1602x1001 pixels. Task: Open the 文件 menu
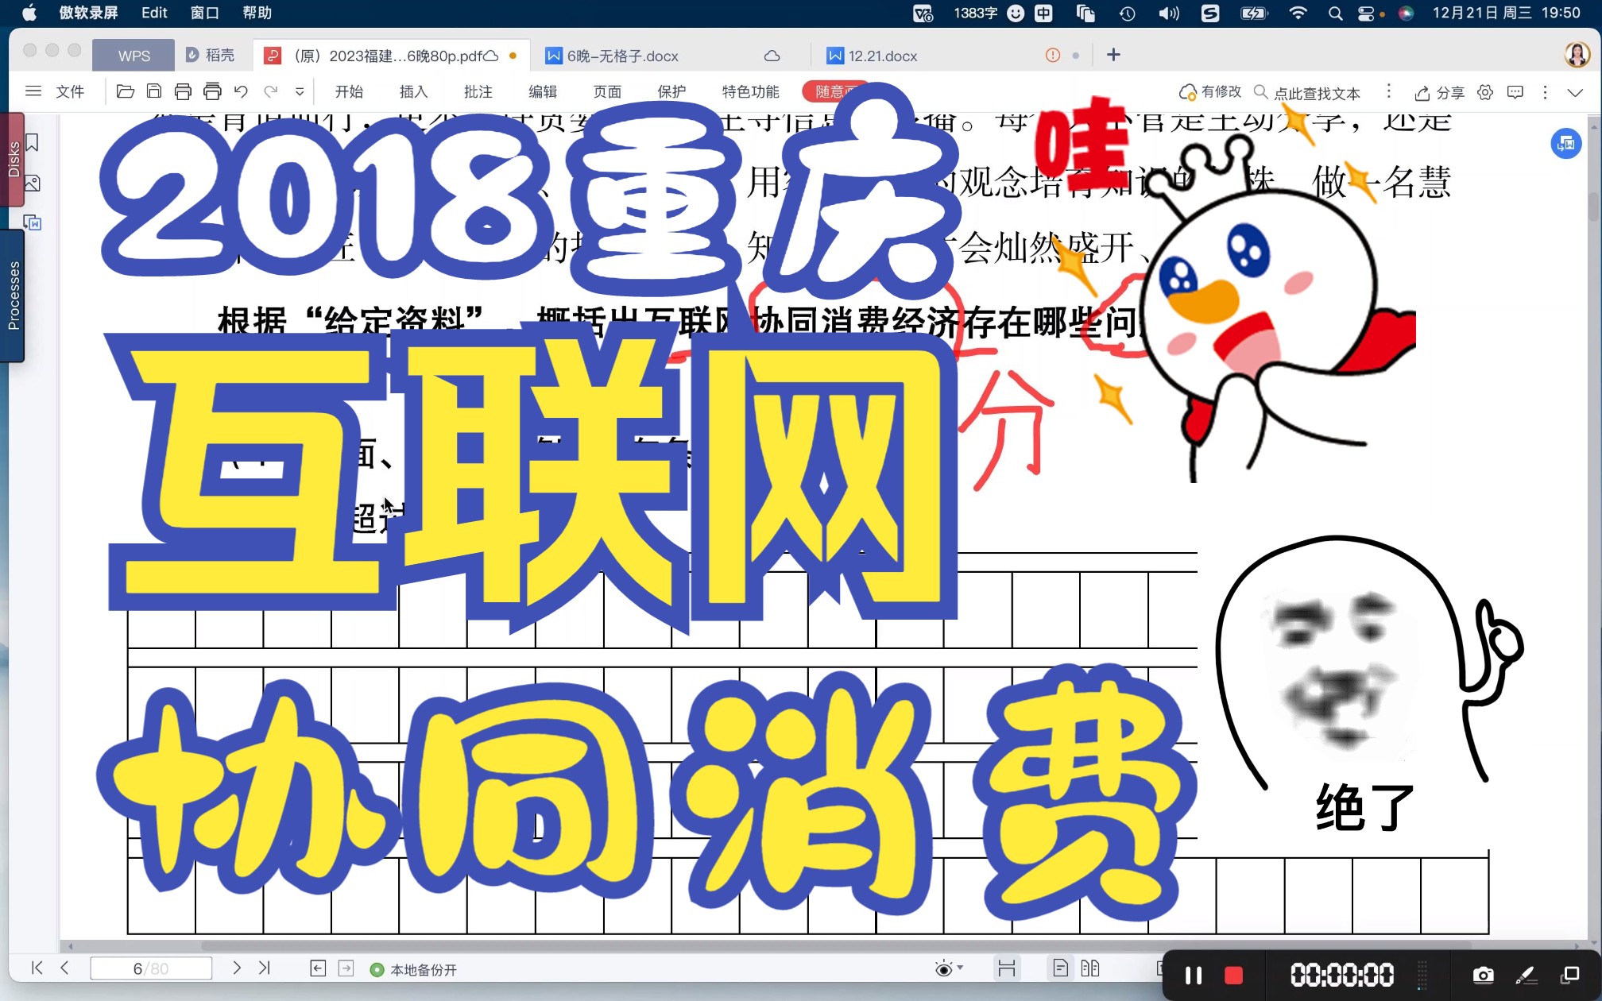(70, 91)
